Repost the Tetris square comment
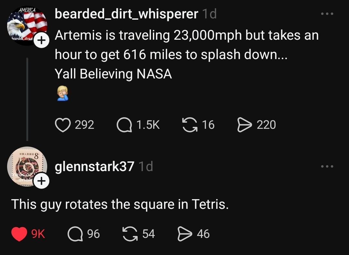This screenshot has width=349, height=255. tap(129, 234)
